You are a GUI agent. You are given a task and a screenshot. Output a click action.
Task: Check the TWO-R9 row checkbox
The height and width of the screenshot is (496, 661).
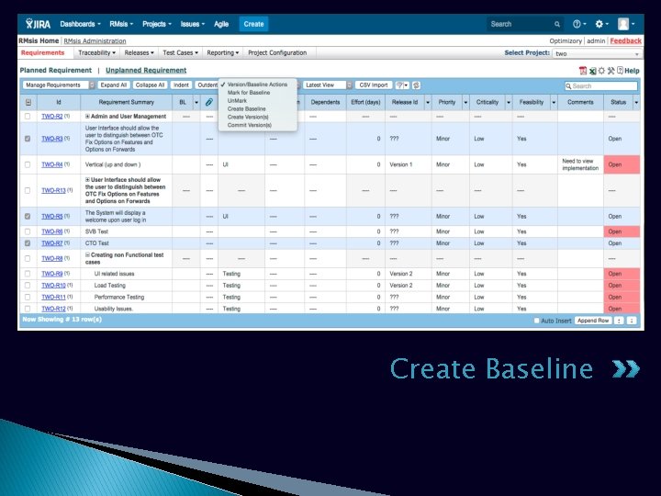[28, 274]
